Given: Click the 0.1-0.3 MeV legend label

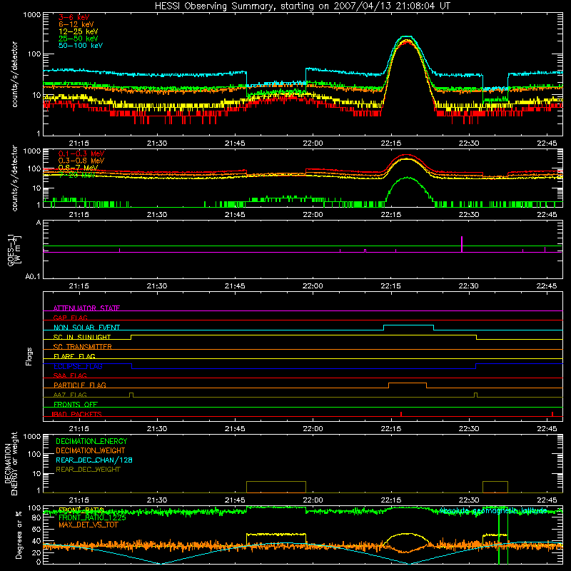Looking at the screenshot, I should click(x=81, y=153).
